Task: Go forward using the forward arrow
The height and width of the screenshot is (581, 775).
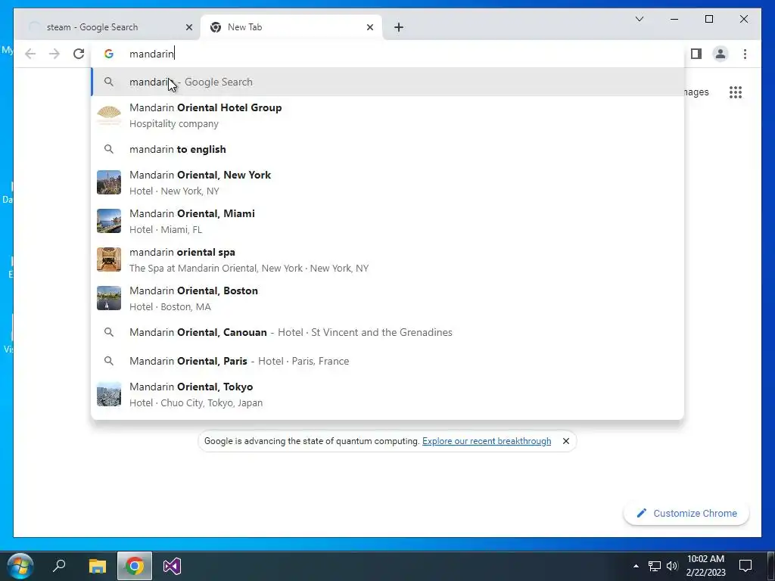Action: point(54,54)
